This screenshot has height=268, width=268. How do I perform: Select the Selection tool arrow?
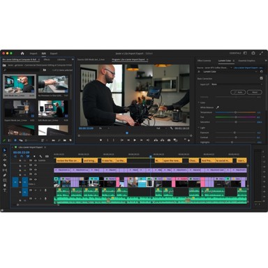(4, 150)
